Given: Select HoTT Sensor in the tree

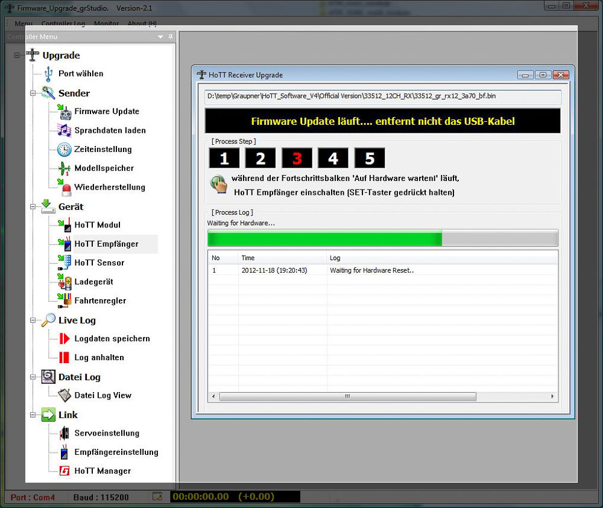Looking at the screenshot, I should point(99,263).
